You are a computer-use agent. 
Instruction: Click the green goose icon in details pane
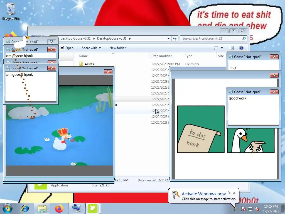click(41, 186)
